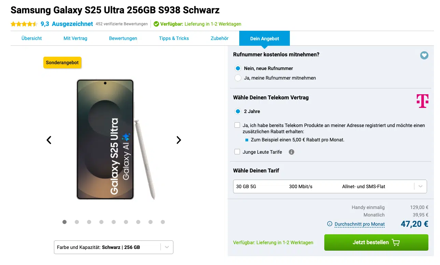
Task: Select Ja, meine Rufnummer mitnehmen option
Action: pyautogui.click(x=238, y=78)
